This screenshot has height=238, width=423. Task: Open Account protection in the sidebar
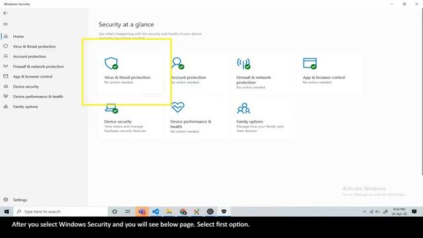click(29, 56)
